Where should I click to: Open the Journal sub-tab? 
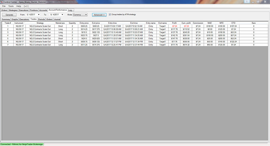57,19
